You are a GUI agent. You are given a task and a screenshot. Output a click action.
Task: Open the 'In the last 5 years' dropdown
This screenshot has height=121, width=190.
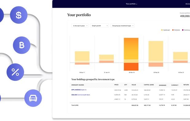coord(80,26)
